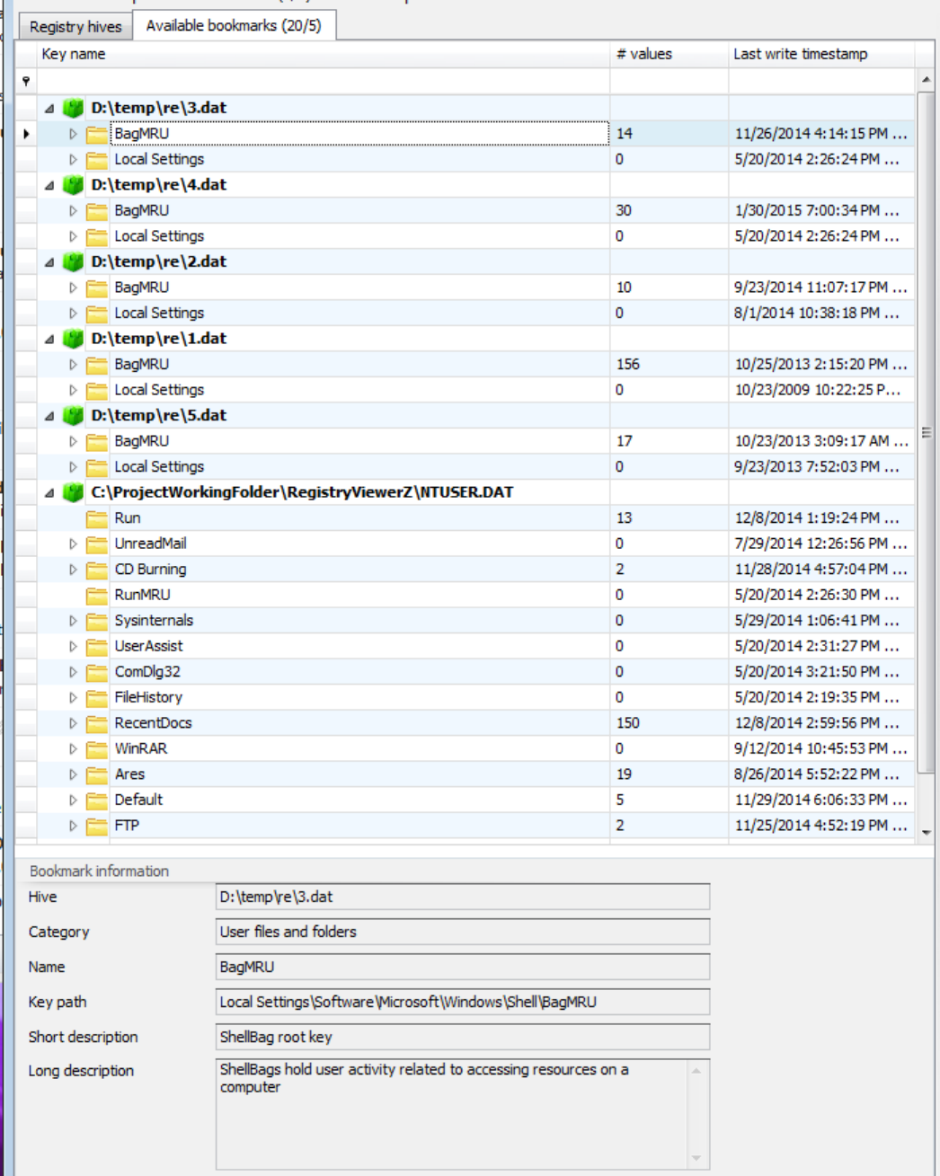Click the Key path text field
Screen dimensions: 940x1176
click(x=462, y=1002)
